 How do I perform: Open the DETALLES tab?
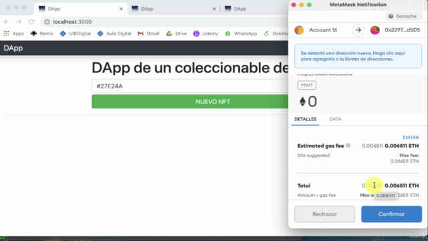click(305, 119)
